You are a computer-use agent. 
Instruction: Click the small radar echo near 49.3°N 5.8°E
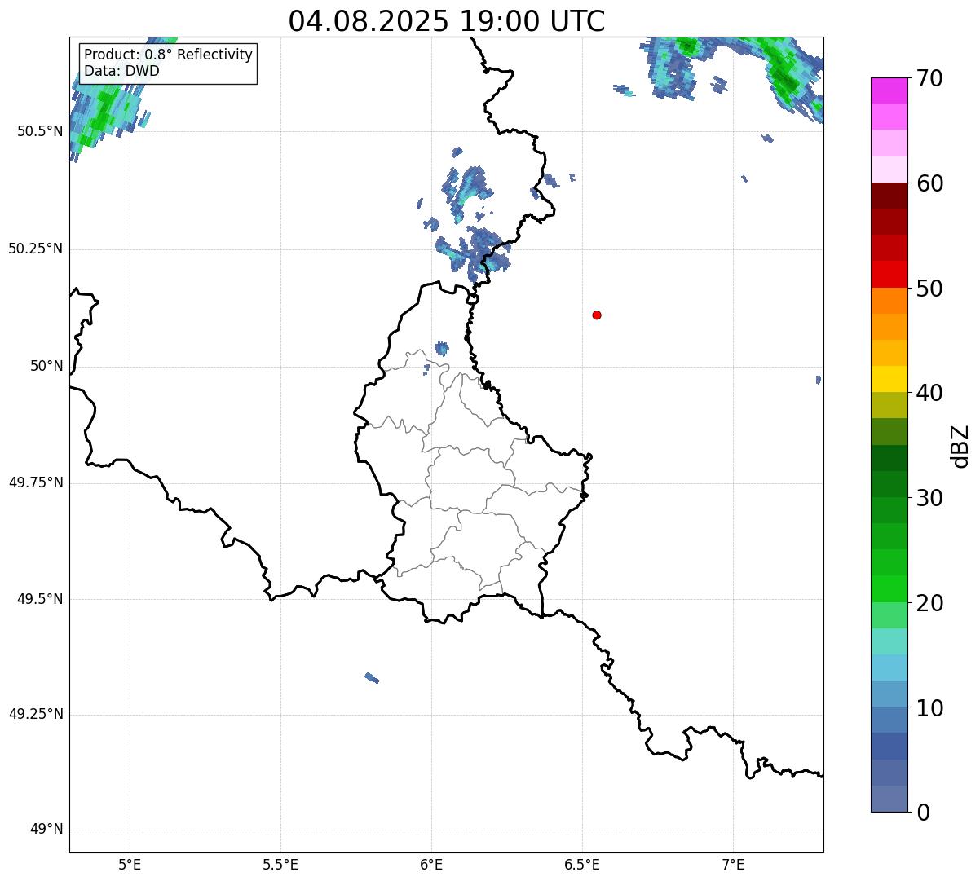click(372, 677)
